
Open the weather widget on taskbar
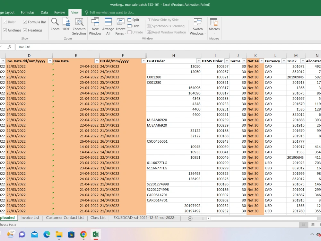point(11,234)
